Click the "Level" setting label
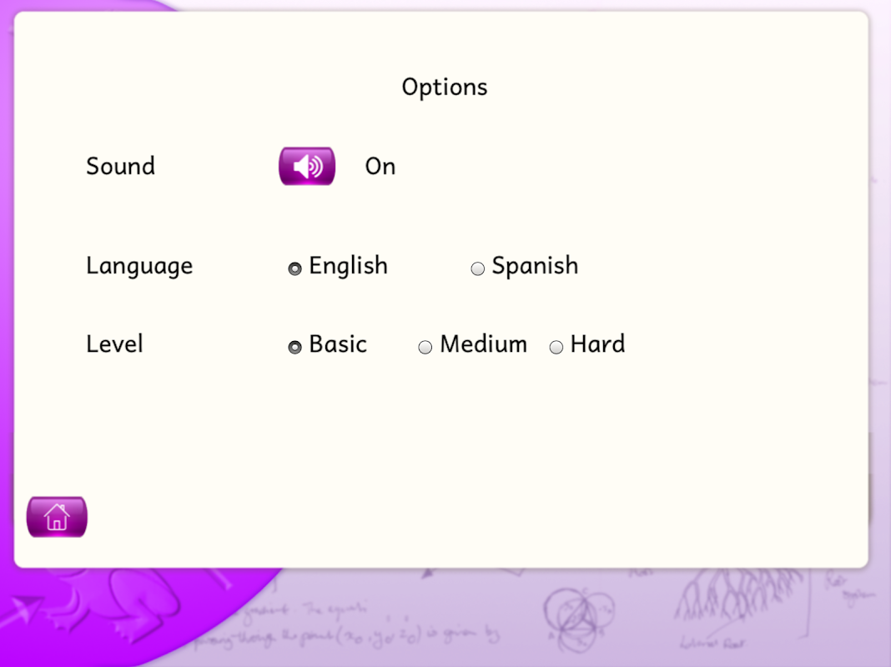The width and height of the screenshot is (891, 667). coord(114,344)
